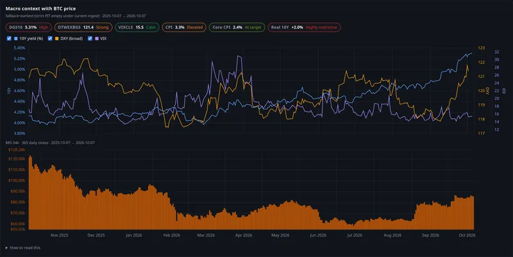The image size is (513, 257).
Task: Click the 117 DXY axis label
Action: tap(482, 134)
